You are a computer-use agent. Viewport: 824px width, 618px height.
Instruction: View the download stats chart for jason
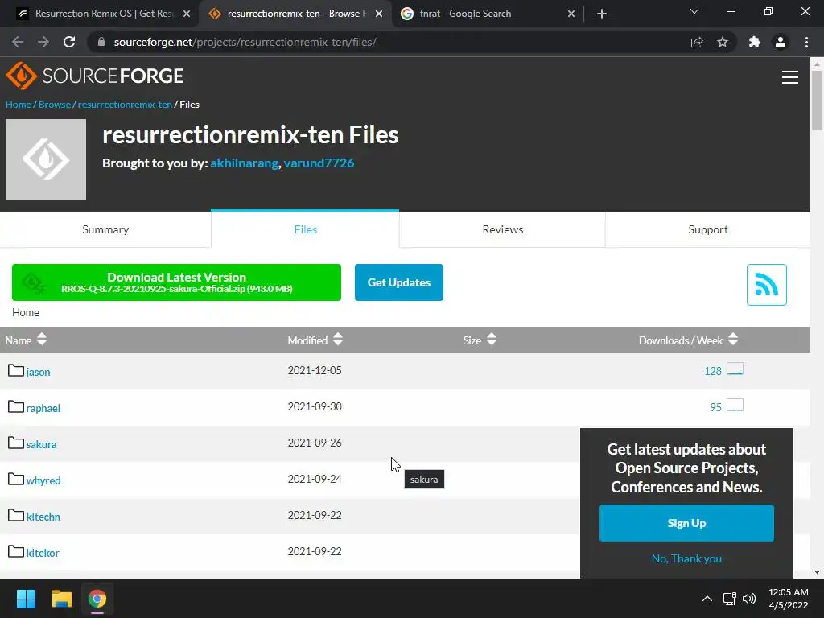click(735, 369)
